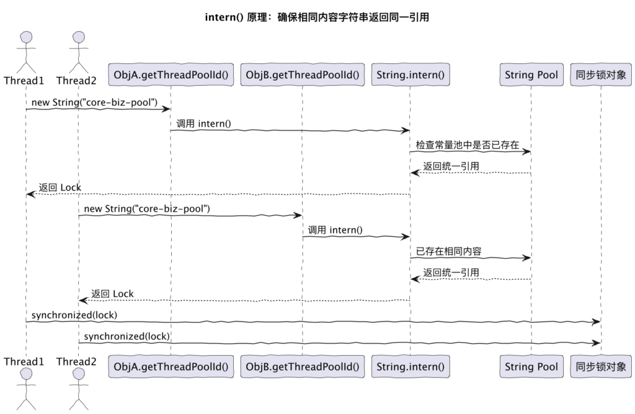The width and height of the screenshot is (635, 414).
Task: Click the 检查常量池中是否已存在 message label
Action: pos(467,144)
